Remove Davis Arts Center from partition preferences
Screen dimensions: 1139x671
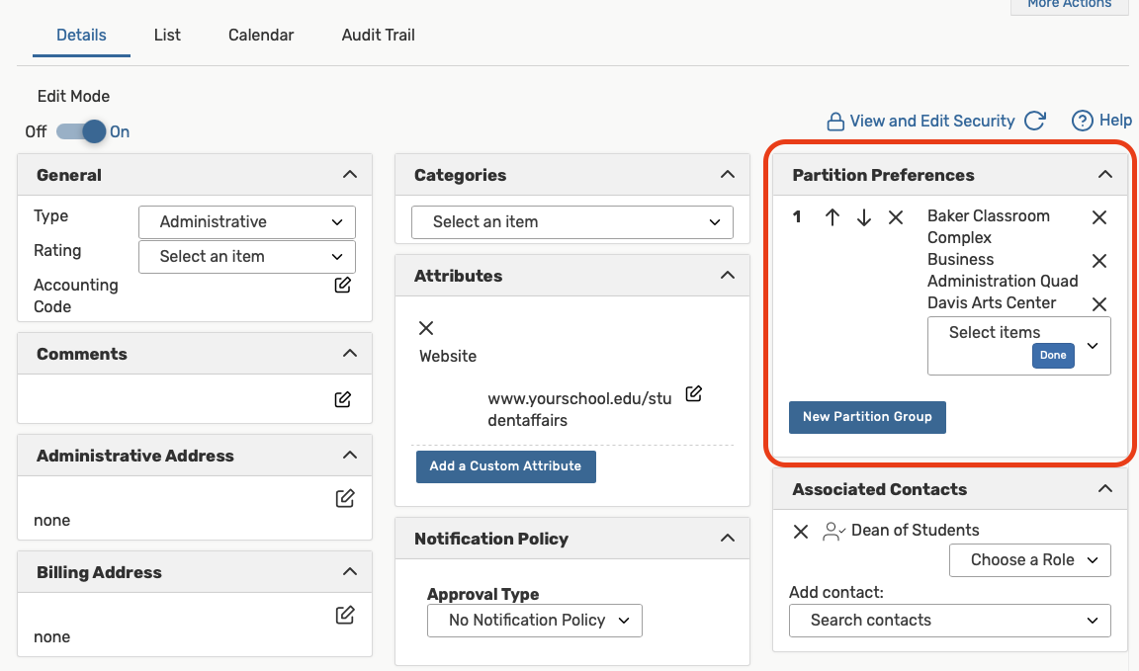coord(1098,304)
